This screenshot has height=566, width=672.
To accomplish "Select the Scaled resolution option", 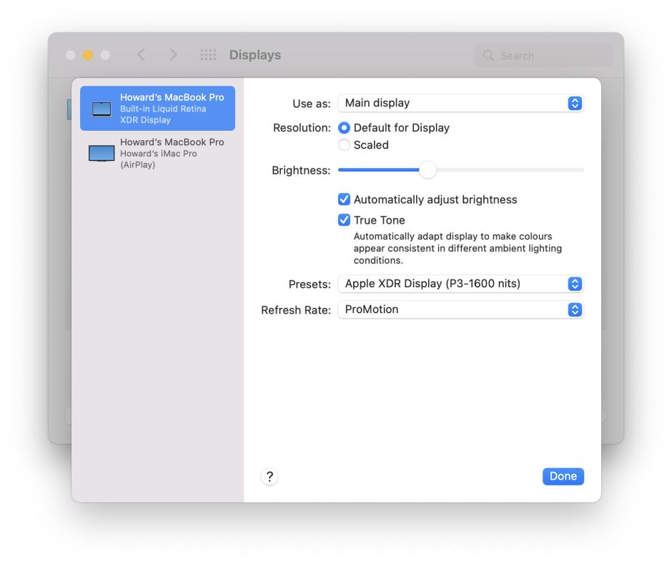I will [345, 145].
